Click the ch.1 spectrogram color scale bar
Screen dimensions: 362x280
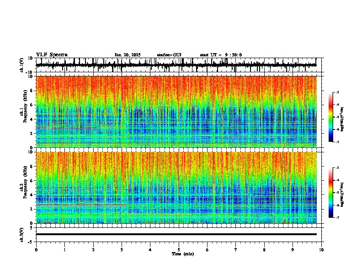pos(331,117)
